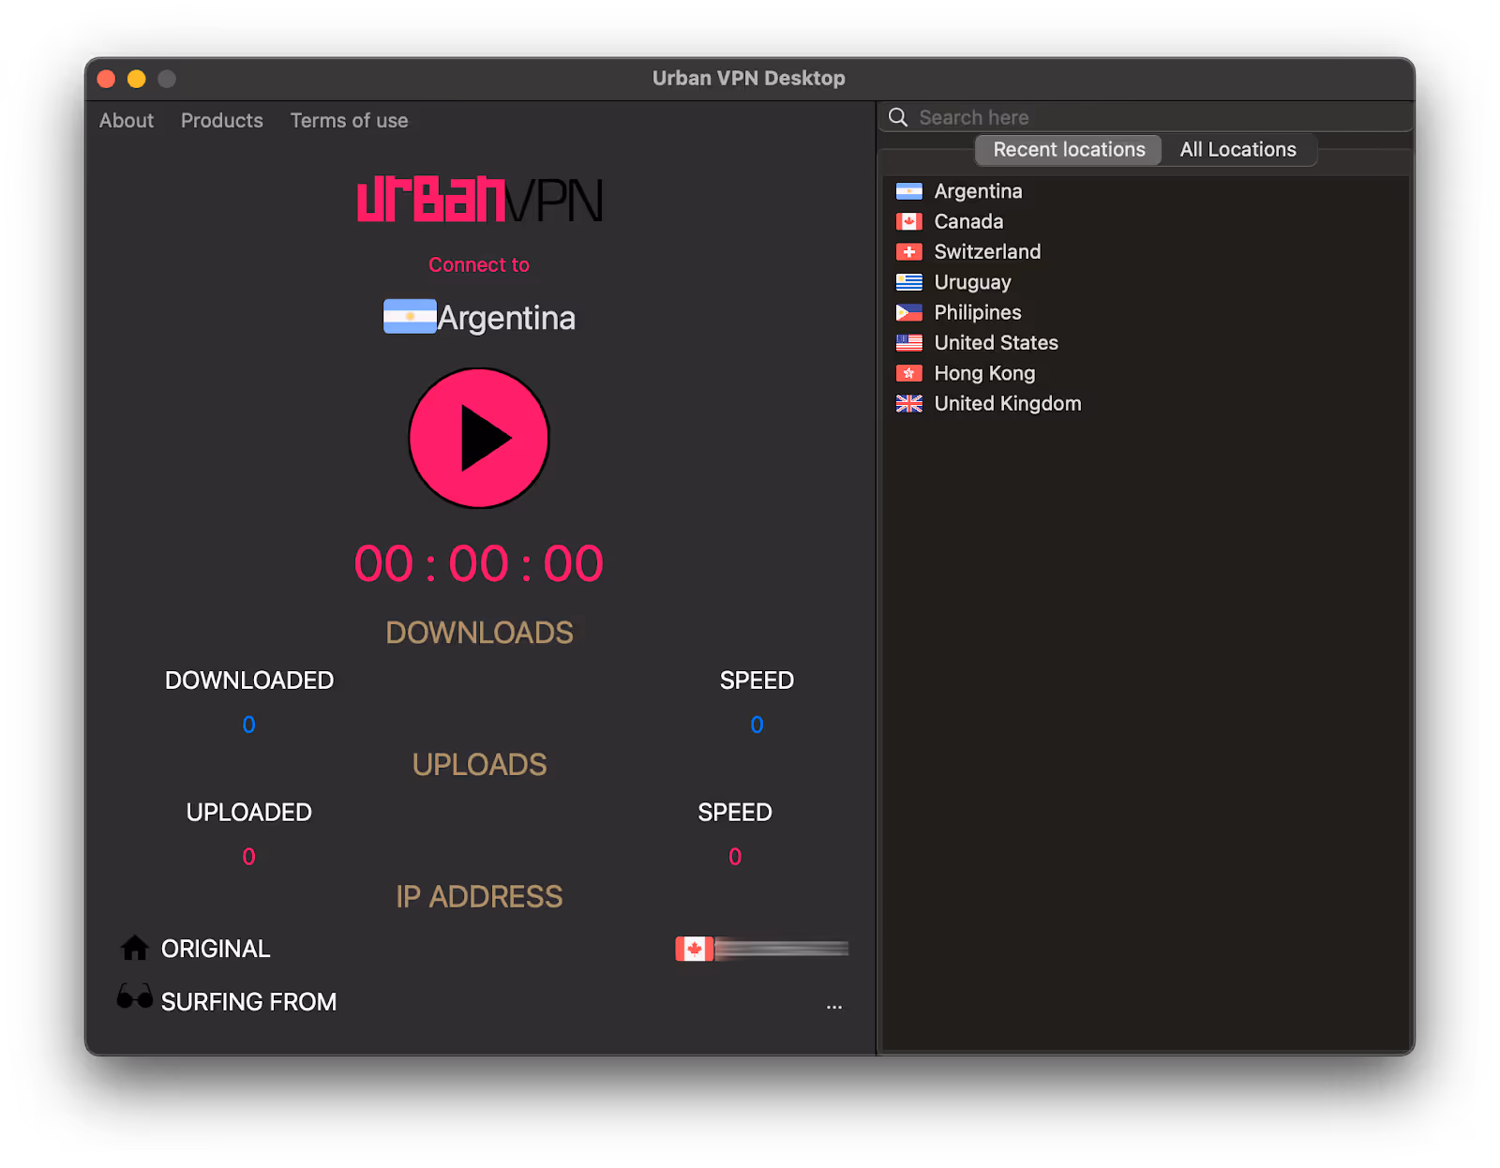The height and width of the screenshot is (1168, 1500).
Task: Switch to the Recent locations tab
Action: 1069,150
